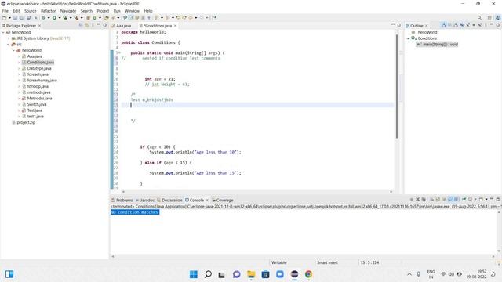The width and height of the screenshot is (502, 282).
Task: Select Switch.java in Package Explorer
Action: click(x=37, y=104)
